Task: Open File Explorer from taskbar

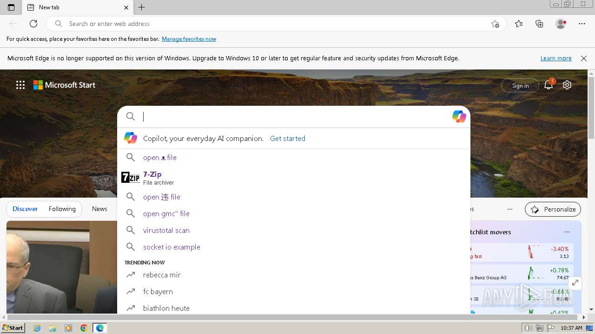Action: pos(53,328)
